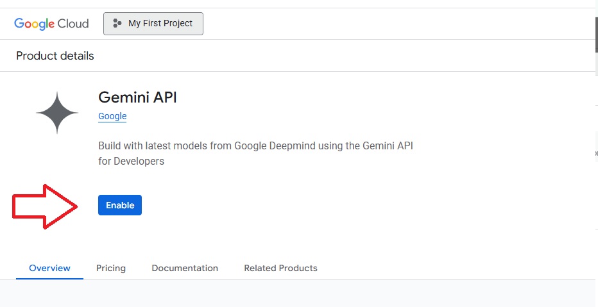The image size is (598, 307).
Task: Open the My First Project selector
Action: (153, 24)
